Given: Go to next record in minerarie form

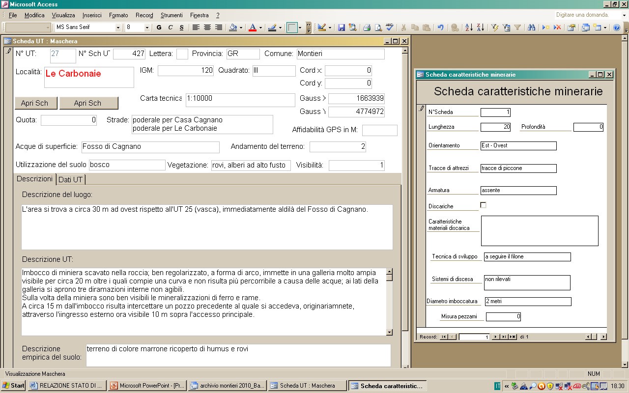Looking at the screenshot, I should point(495,337).
